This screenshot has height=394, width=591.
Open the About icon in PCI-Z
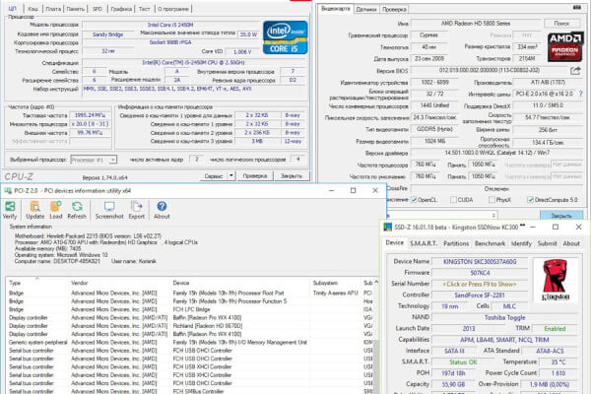[x=162, y=210]
